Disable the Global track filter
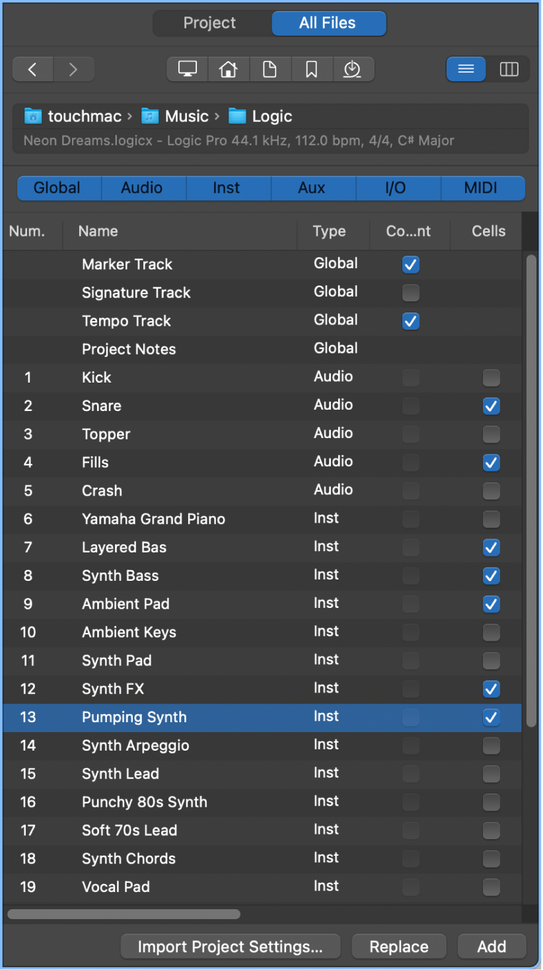Viewport: 543px width, 970px height. point(59,188)
